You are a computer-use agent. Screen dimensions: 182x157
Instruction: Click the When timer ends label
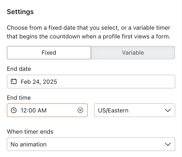(x=30, y=132)
